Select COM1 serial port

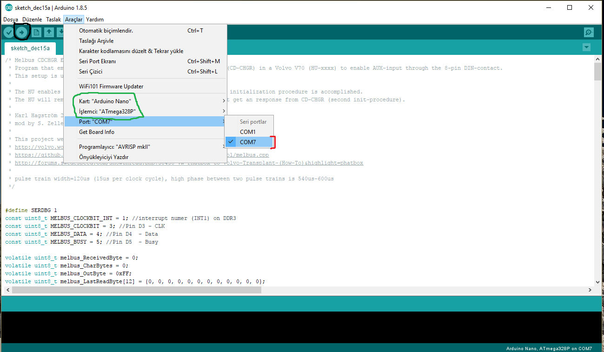249,132
